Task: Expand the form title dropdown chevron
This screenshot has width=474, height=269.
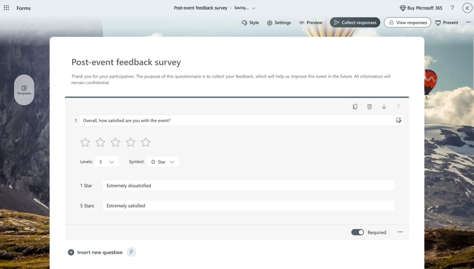Action: point(254,8)
